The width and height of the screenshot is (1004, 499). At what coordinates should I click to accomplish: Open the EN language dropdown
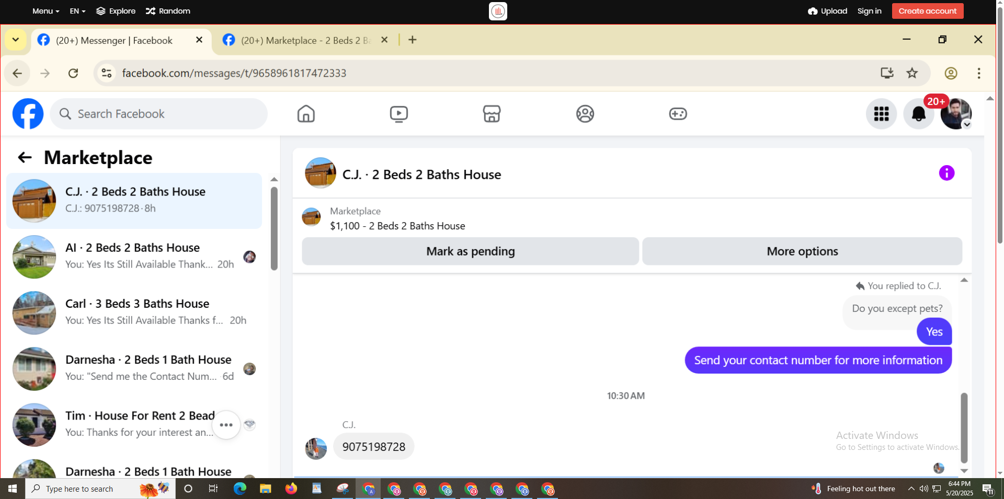(x=77, y=11)
